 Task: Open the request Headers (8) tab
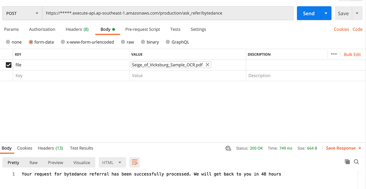coord(77,30)
